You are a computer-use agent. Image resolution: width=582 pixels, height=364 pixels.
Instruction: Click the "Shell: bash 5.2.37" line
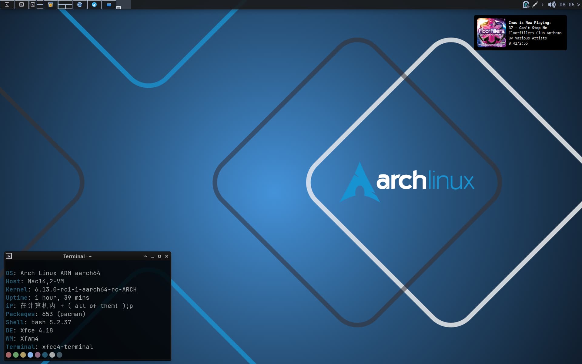point(38,322)
